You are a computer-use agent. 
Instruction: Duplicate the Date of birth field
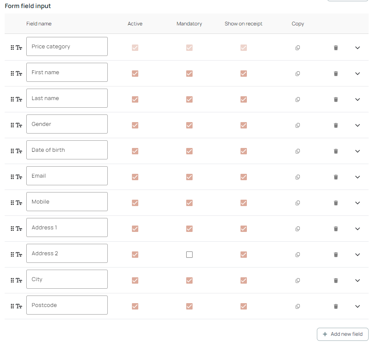point(298,151)
